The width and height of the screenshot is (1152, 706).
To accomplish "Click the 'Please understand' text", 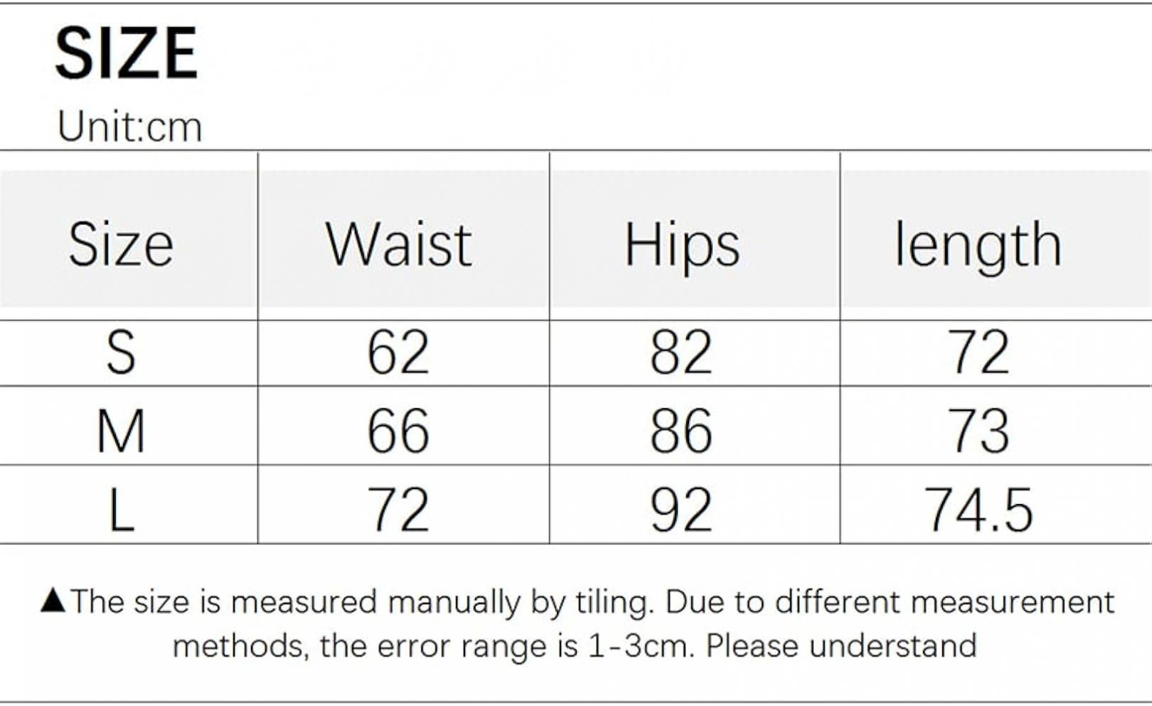I will pyautogui.click(x=841, y=646).
